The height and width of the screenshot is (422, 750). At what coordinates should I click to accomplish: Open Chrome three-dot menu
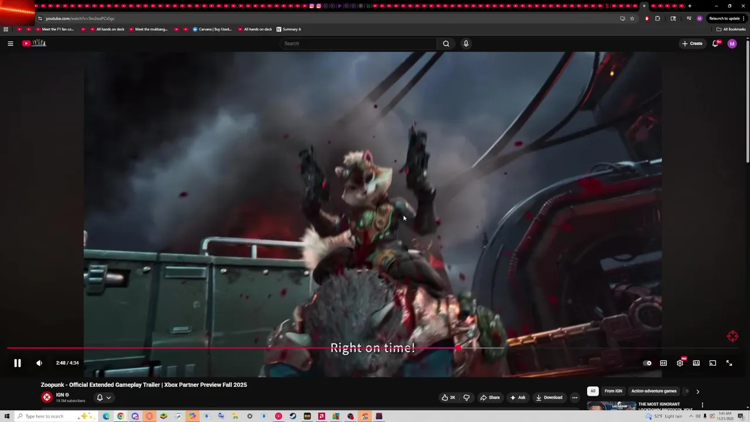pyautogui.click(x=744, y=18)
